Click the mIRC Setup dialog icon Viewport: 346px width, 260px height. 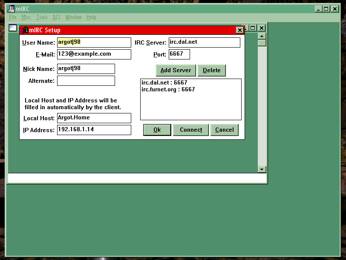coord(24,30)
